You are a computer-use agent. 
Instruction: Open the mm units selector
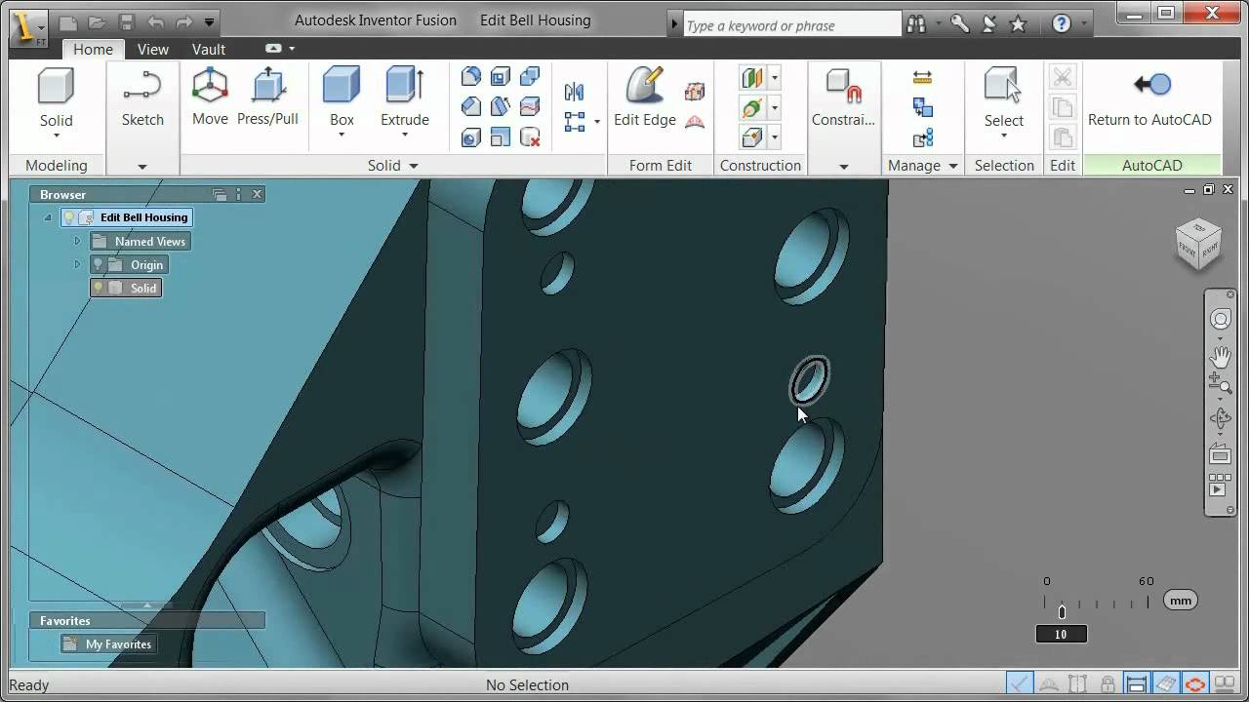1181,601
